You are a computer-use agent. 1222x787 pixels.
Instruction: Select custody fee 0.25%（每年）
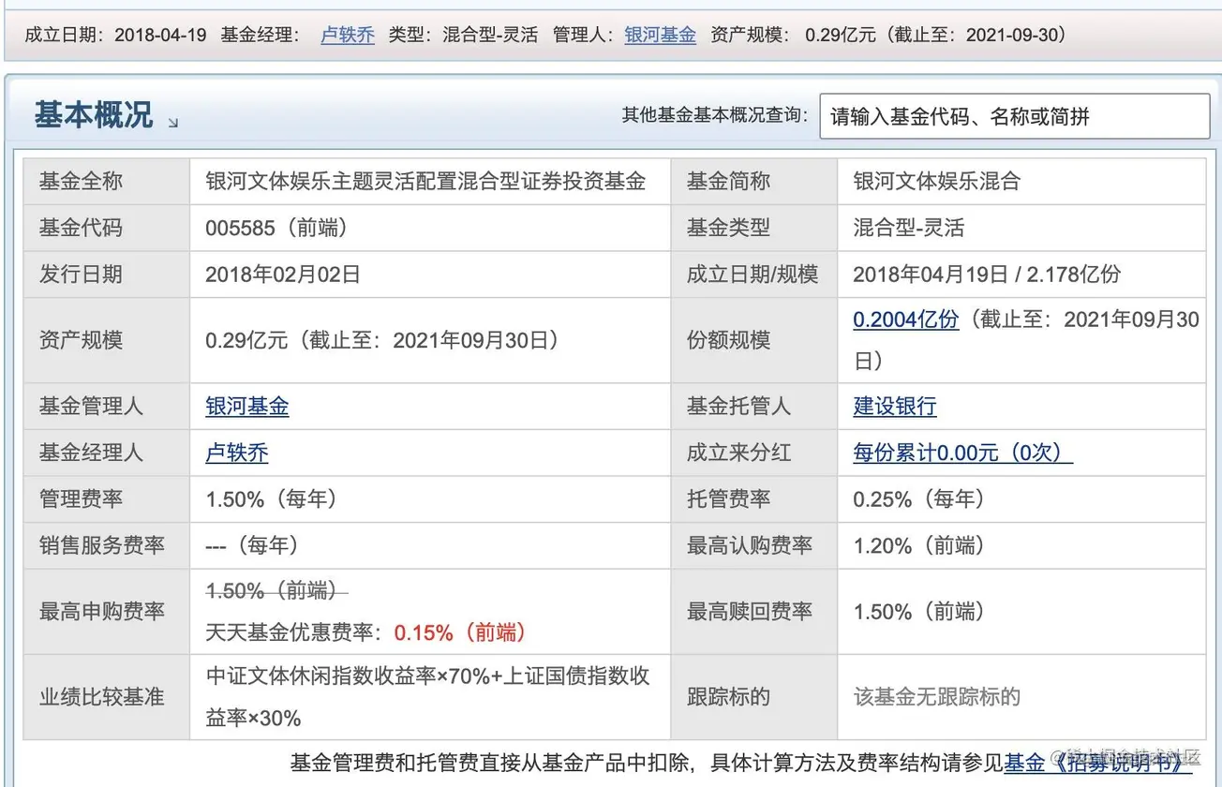pyautogui.click(x=918, y=499)
